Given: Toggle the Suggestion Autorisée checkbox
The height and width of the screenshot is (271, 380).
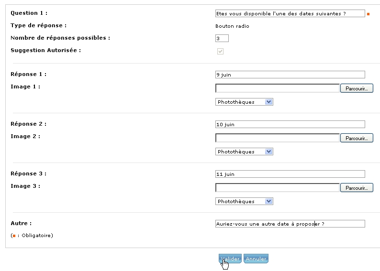Looking at the screenshot, I should click(x=220, y=51).
